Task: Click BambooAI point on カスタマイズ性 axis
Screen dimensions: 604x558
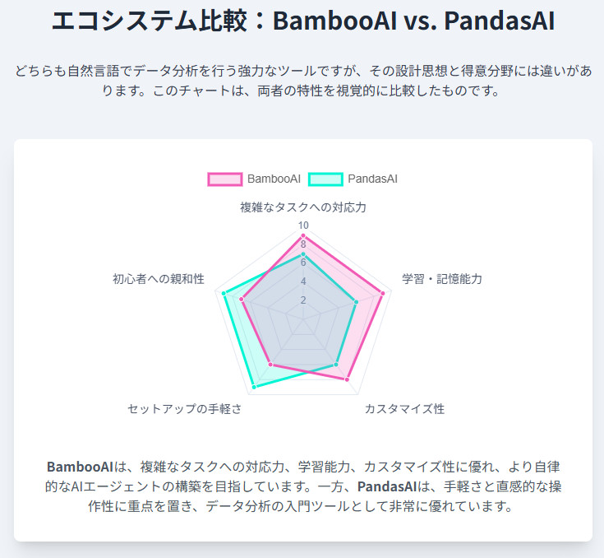Action: [x=348, y=380]
